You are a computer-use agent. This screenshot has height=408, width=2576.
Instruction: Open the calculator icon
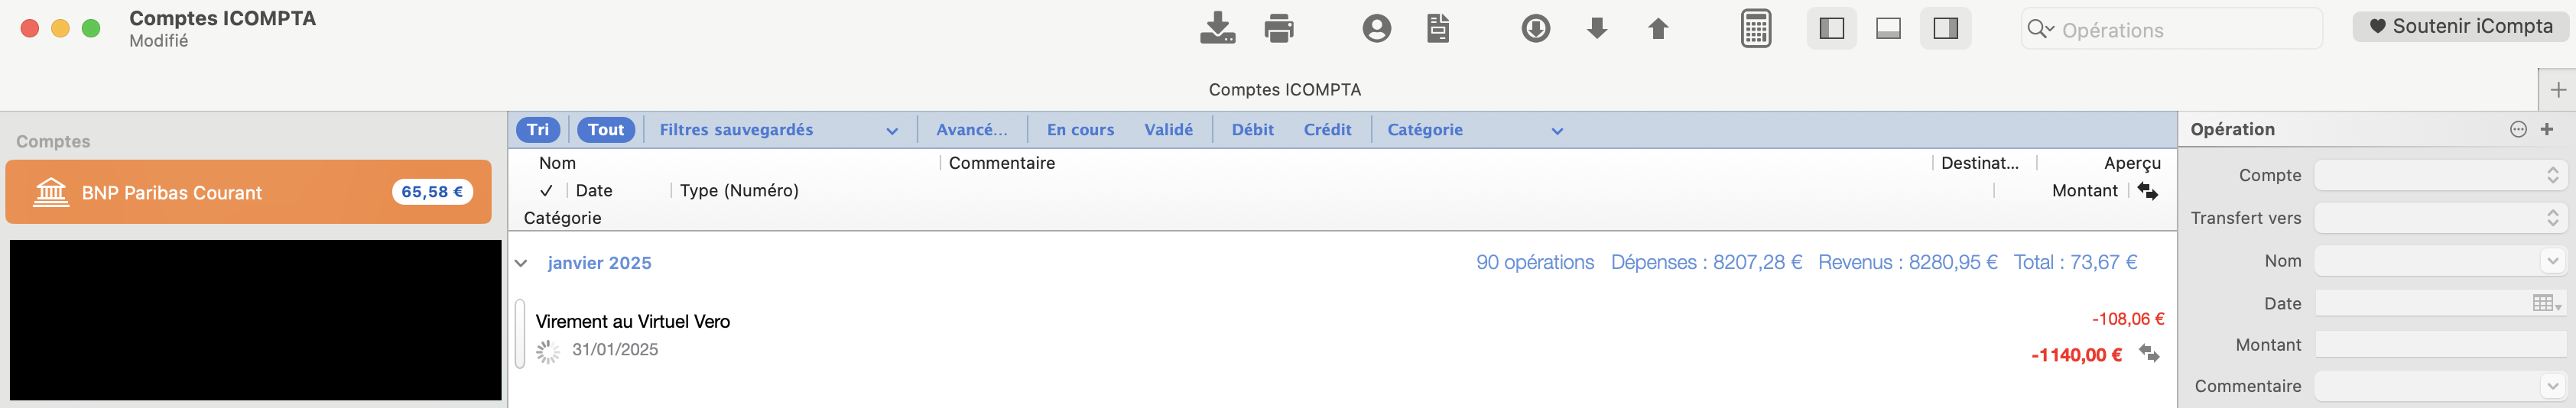point(1755,28)
